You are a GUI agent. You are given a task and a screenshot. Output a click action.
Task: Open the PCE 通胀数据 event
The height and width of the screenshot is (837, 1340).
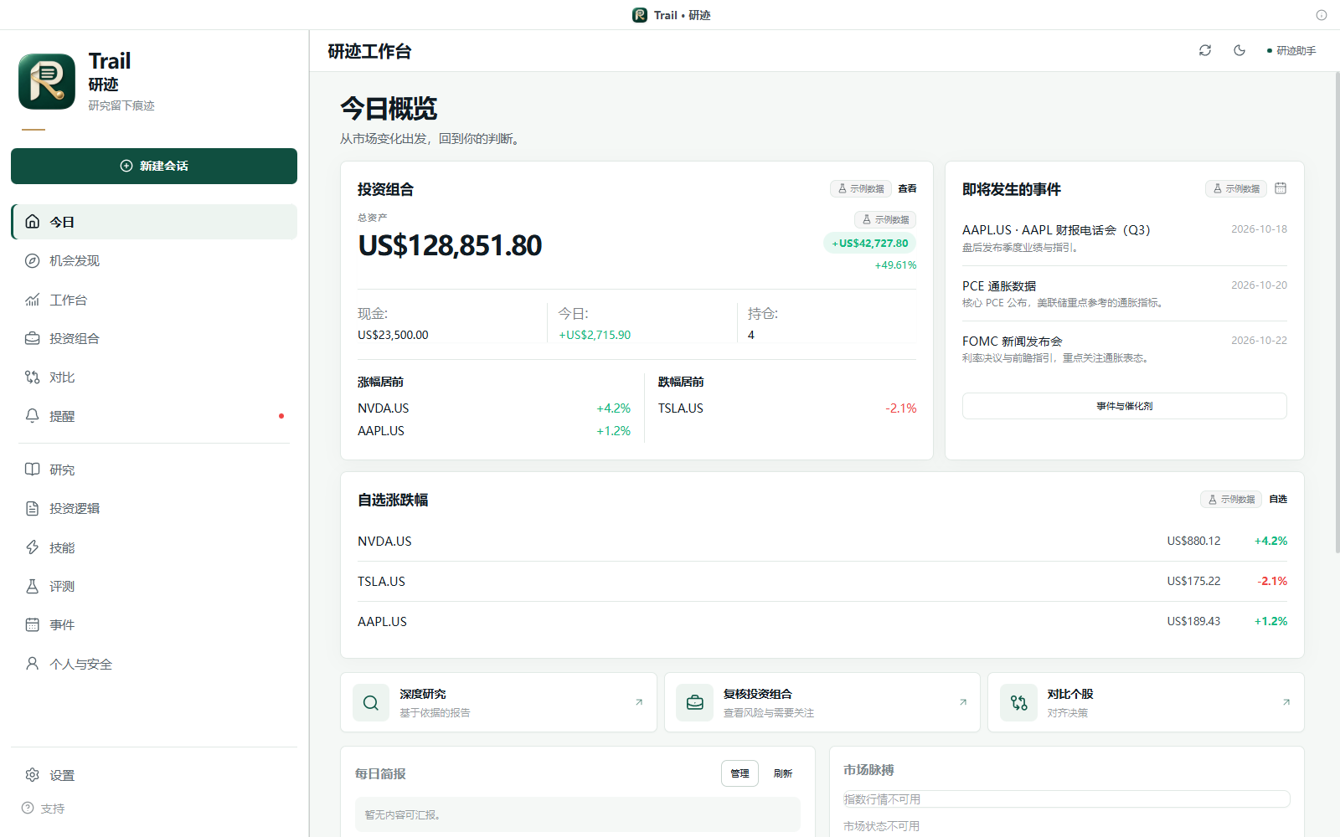(x=1125, y=294)
